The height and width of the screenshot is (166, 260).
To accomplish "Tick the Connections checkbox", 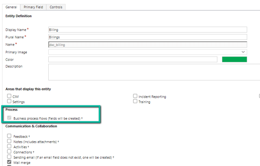I will 9,152.
